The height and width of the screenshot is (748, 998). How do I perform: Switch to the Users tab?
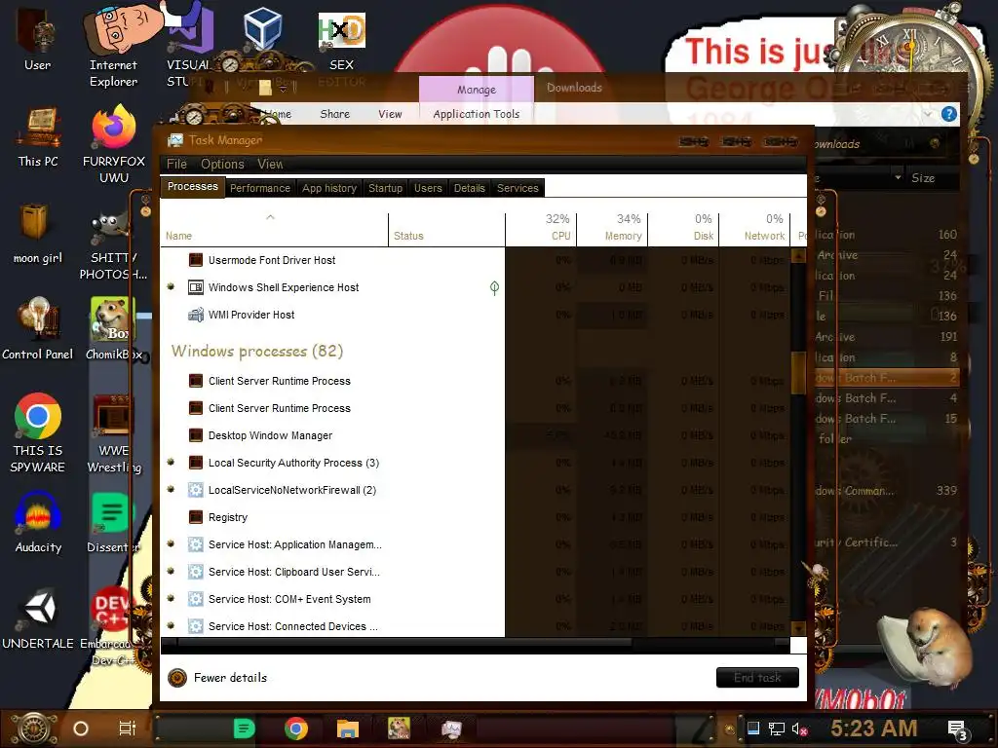tap(428, 188)
